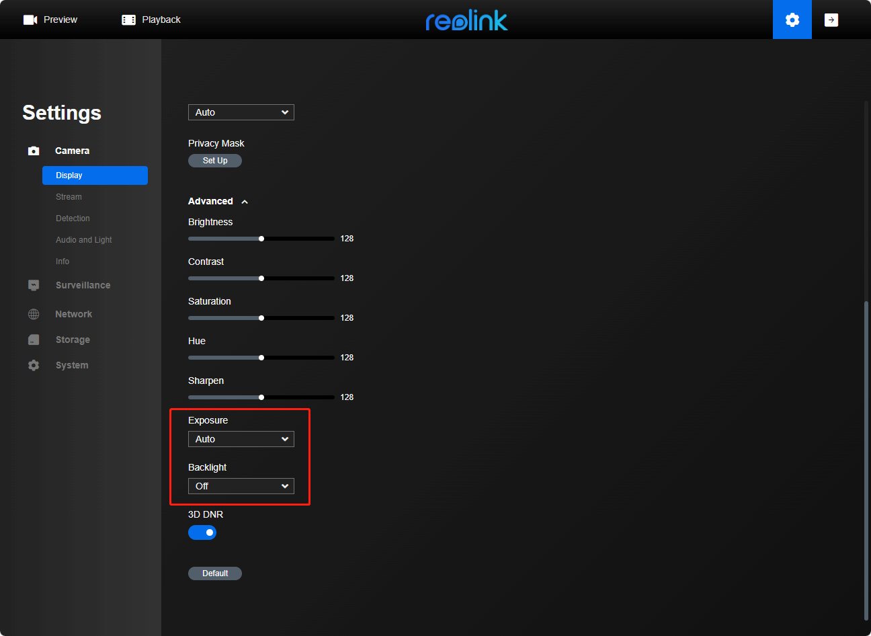Click the Network globe icon
The height and width of the screenshot is (636, 871).
click(34, 314)
